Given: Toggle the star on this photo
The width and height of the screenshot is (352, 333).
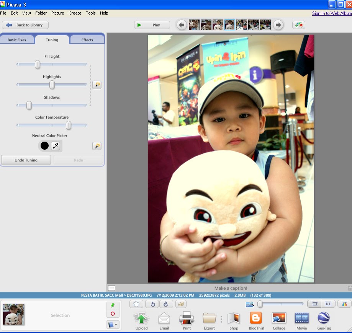Looking at the screenshot, I should (136, 304).
